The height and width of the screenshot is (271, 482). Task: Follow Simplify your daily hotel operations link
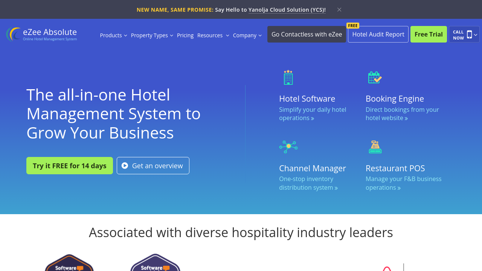tap(312, 114)
